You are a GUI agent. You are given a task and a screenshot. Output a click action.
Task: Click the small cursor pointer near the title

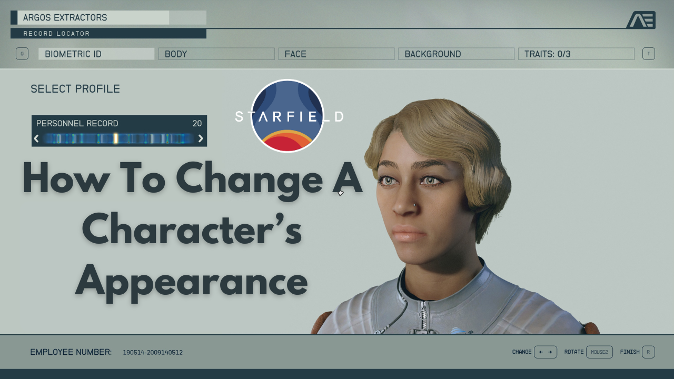341,193
